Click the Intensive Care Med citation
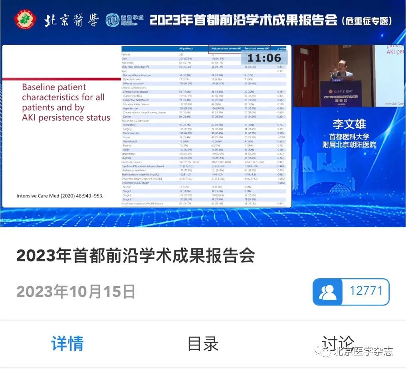The width and height of the screenshot is (406, 369). coord(60,196)
